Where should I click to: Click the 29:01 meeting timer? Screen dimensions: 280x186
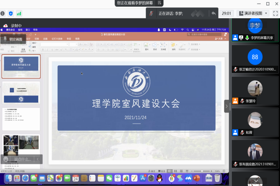(x=226, y=13)
